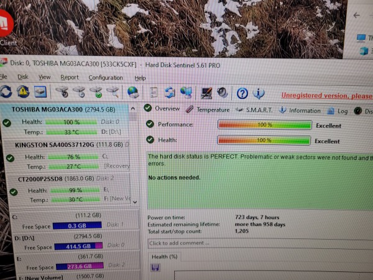This screenshot has width=373, height=280.
Task: Click 'more than 958 days' lifetime value
Action: pyautogui.click(x=260, y=224)
